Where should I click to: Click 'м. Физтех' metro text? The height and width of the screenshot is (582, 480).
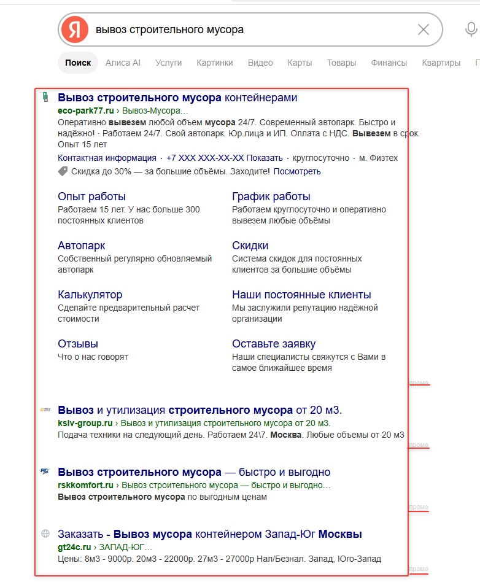pos(378,158)
